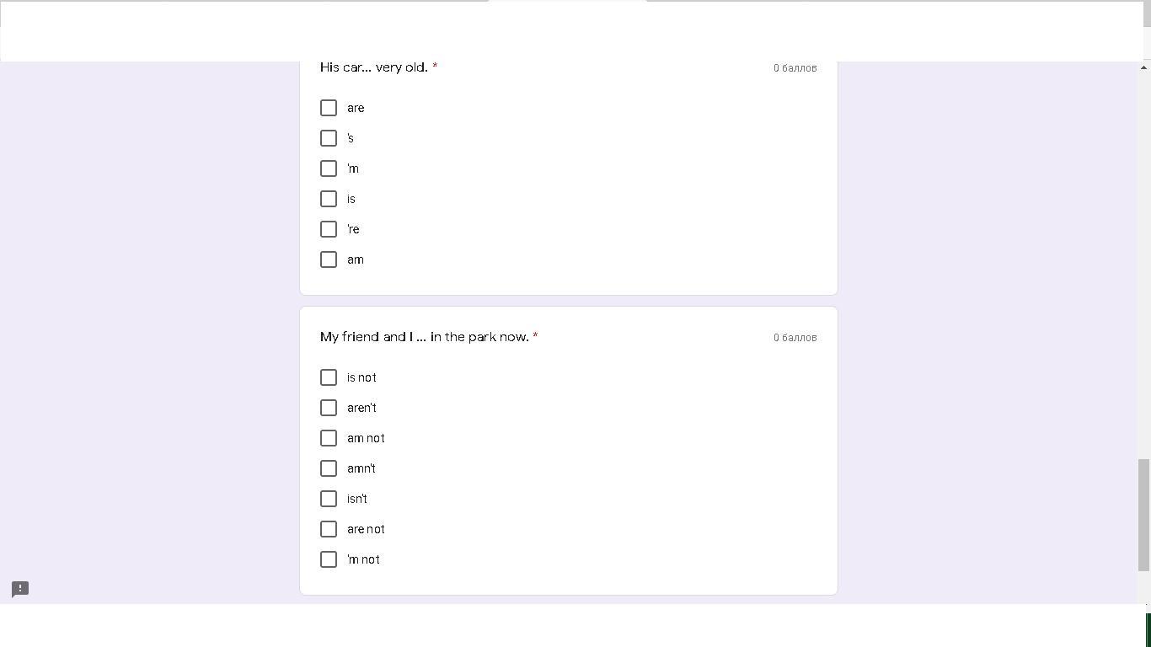Select the "'m" checkbox option

329,168
